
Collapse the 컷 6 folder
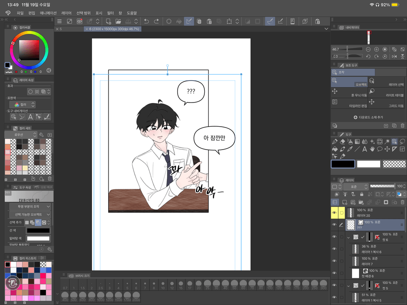348,237
